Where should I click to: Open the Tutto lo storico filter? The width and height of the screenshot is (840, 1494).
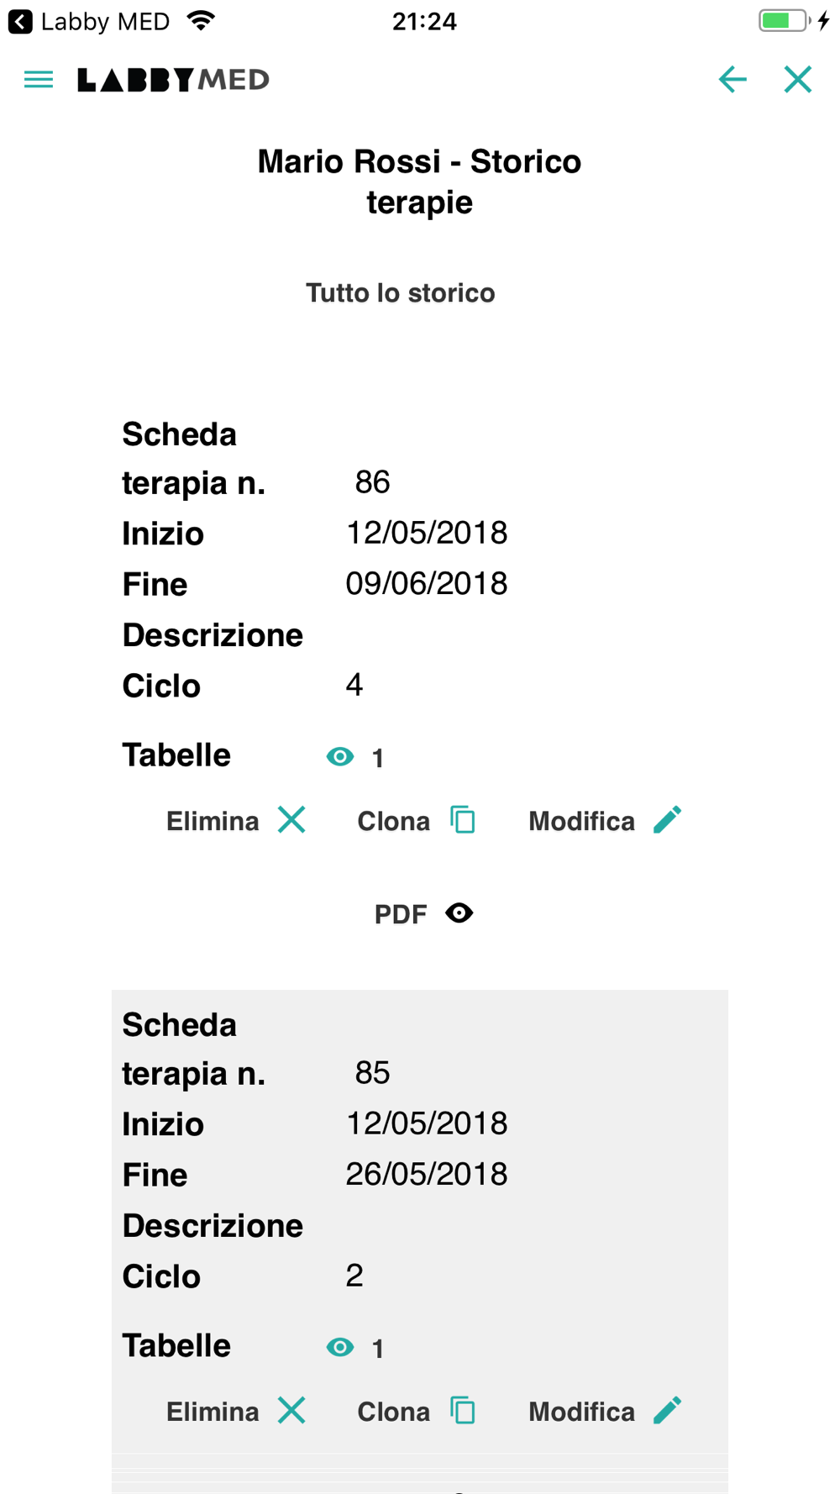coord(401,293)
